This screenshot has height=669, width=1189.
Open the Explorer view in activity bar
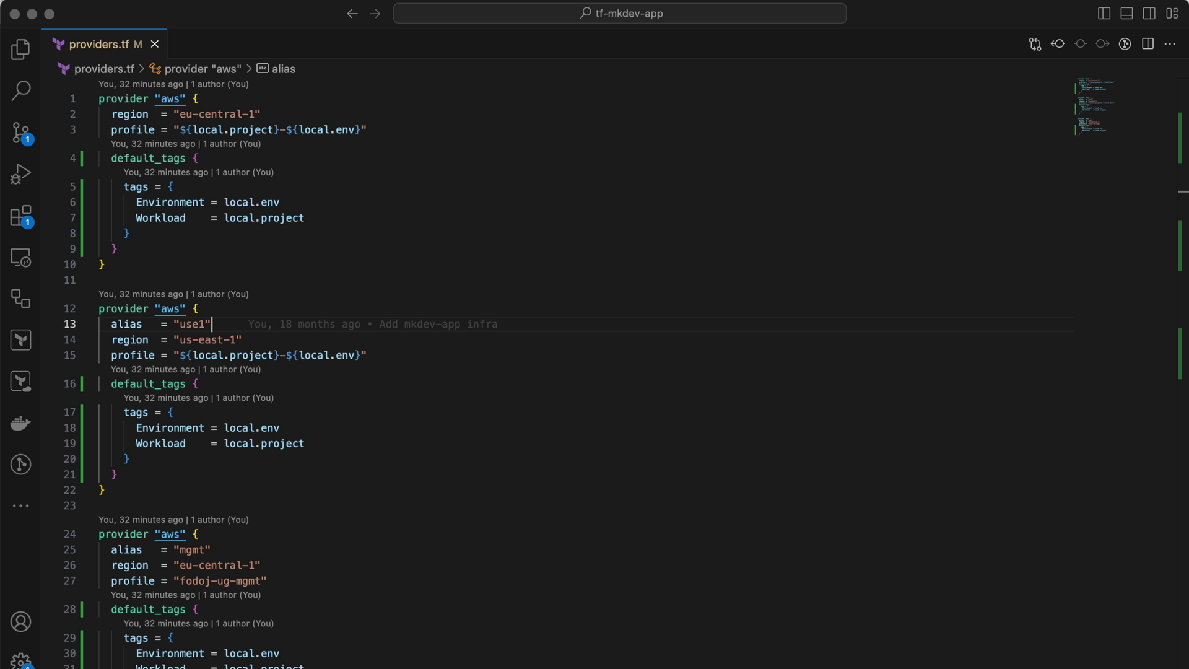[x=20, y=50]
